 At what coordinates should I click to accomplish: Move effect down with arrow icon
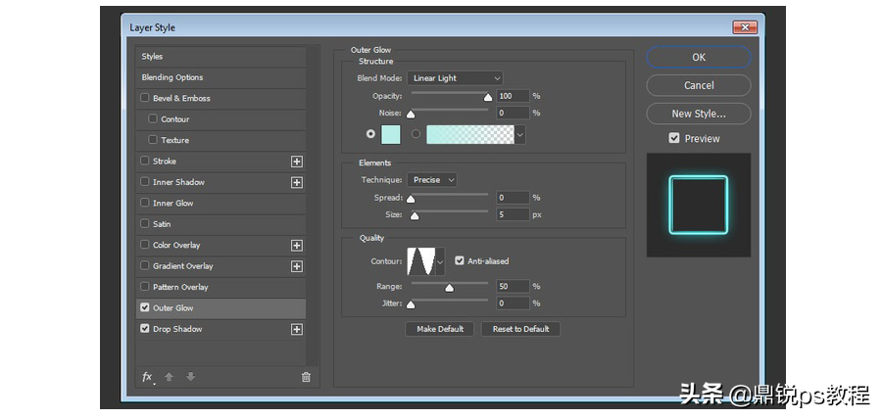(191, 377)
